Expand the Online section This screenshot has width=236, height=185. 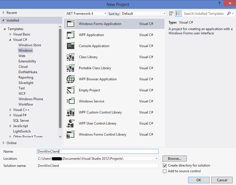coord(3,143)
